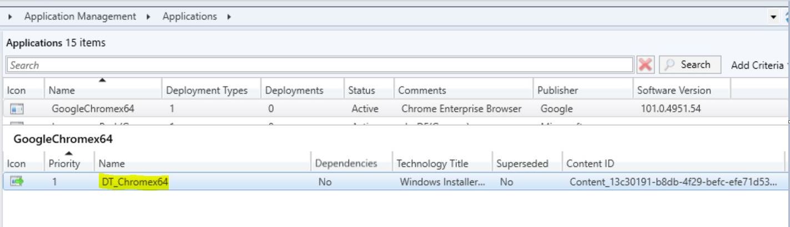Click the Applications 15 items heading
Screen dimensions: 790x227
tap(56, 42)
